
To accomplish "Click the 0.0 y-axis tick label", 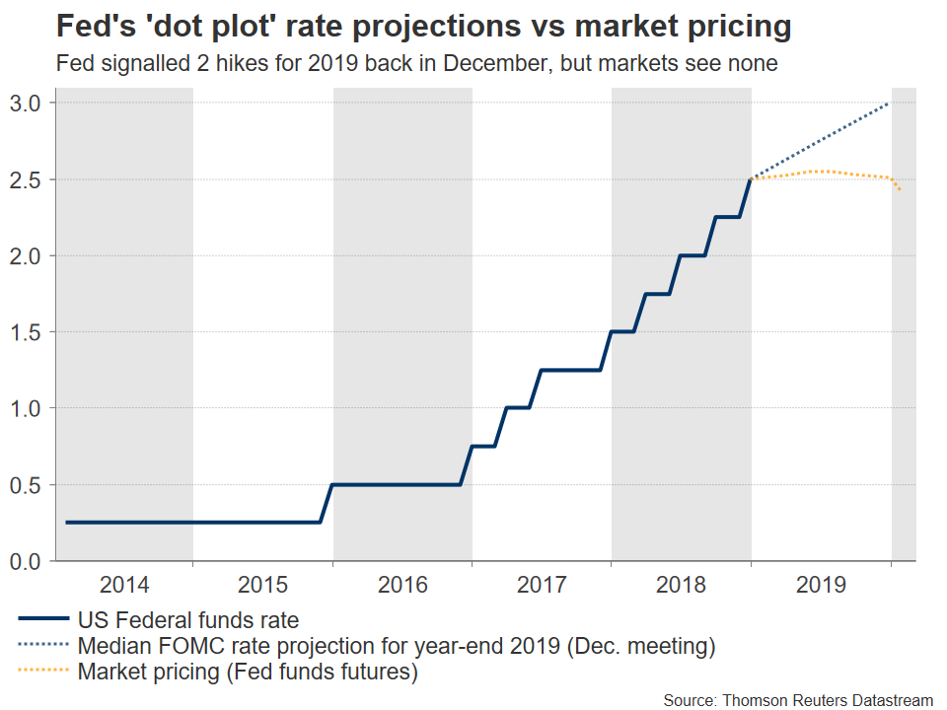I will point(27,561).
